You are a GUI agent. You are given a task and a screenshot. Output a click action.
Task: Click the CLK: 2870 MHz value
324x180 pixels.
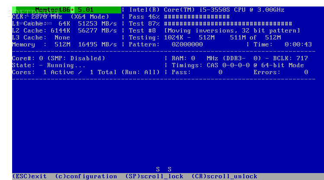point(37,17)
